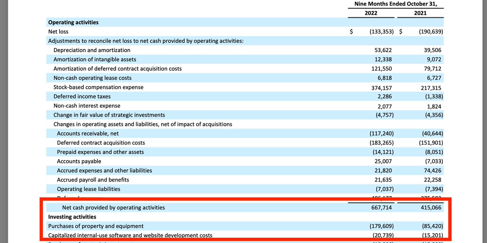
Task: Click operating cash flow value 415,066
Action: (x=431, y=208)
